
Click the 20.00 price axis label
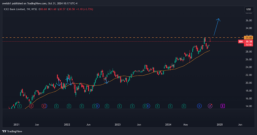pos(249,83)
